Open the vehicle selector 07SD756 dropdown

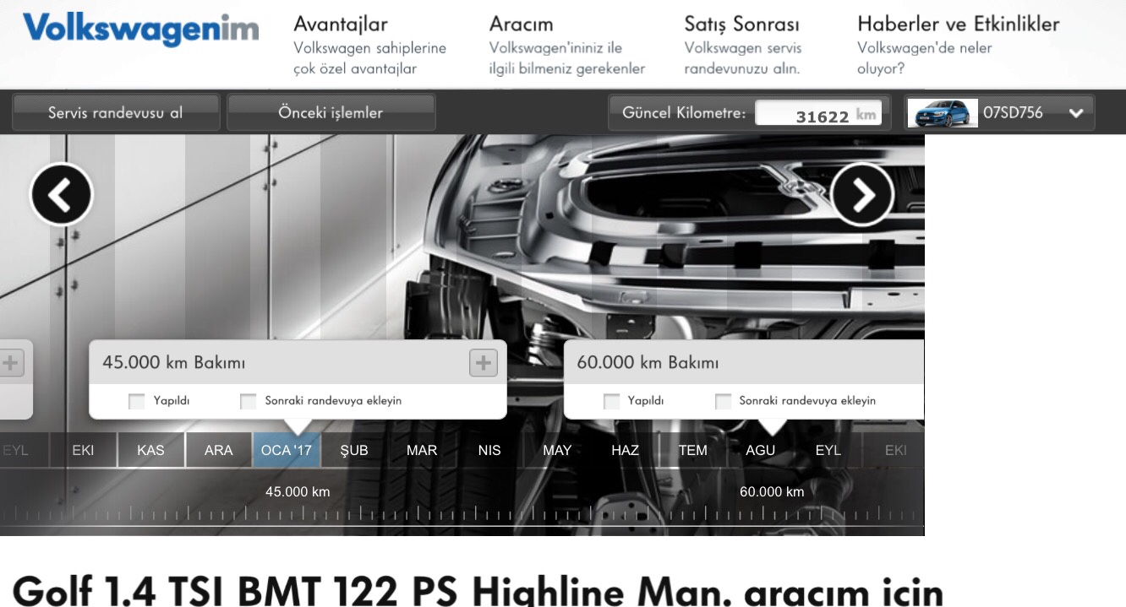pyautogui.click(x=999, y=113)
